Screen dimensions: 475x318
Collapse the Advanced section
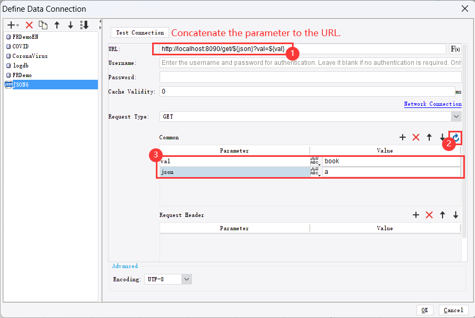124,266
